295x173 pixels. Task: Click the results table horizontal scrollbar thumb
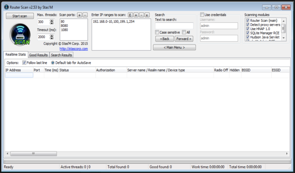[33, 154]
